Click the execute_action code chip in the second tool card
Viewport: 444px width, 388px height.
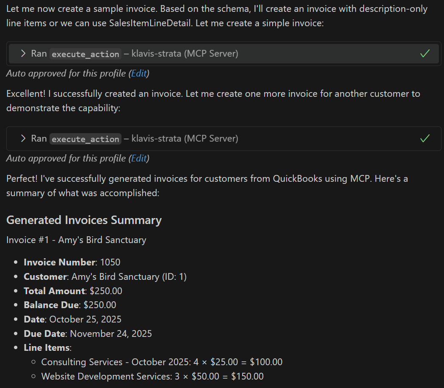point(85,139)
